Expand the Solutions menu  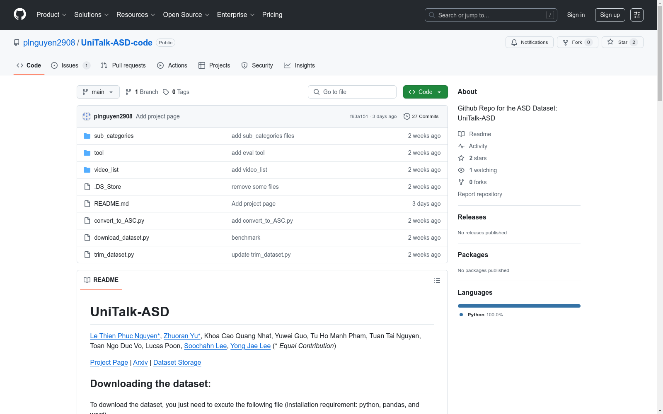pos(91,15)
